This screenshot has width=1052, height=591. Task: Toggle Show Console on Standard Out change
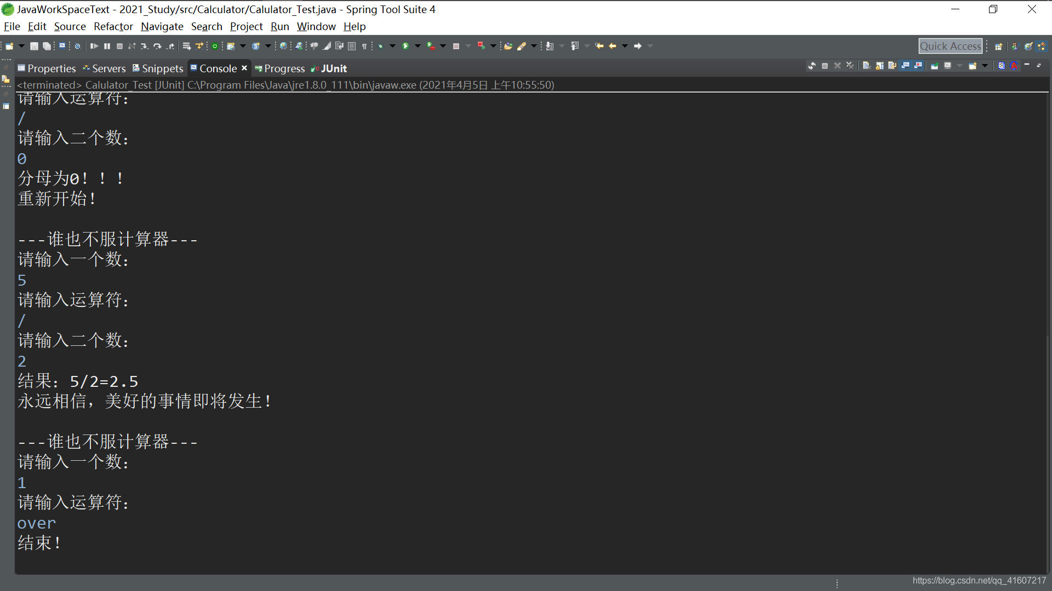click(x=905, y=66)
